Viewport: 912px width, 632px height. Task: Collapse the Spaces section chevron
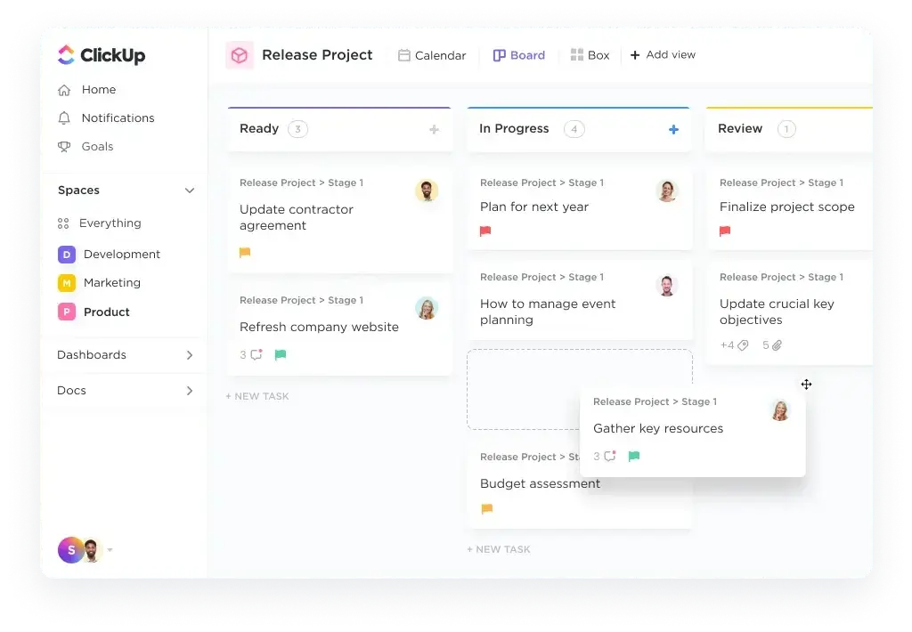click(190, 190)
